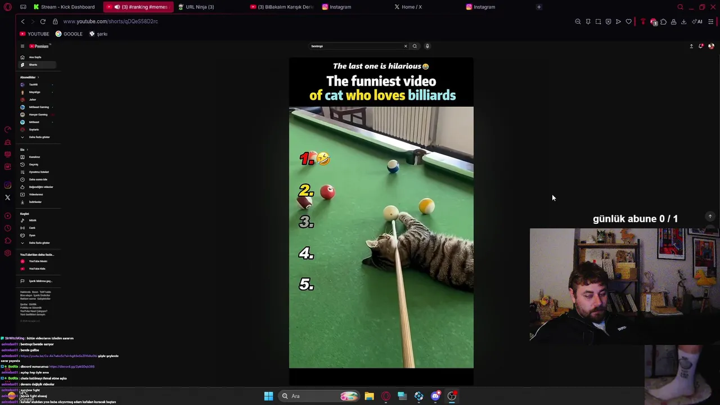Open the easy setup sliders icon
This screenshot has height=405, width=720.
(710, 21)
